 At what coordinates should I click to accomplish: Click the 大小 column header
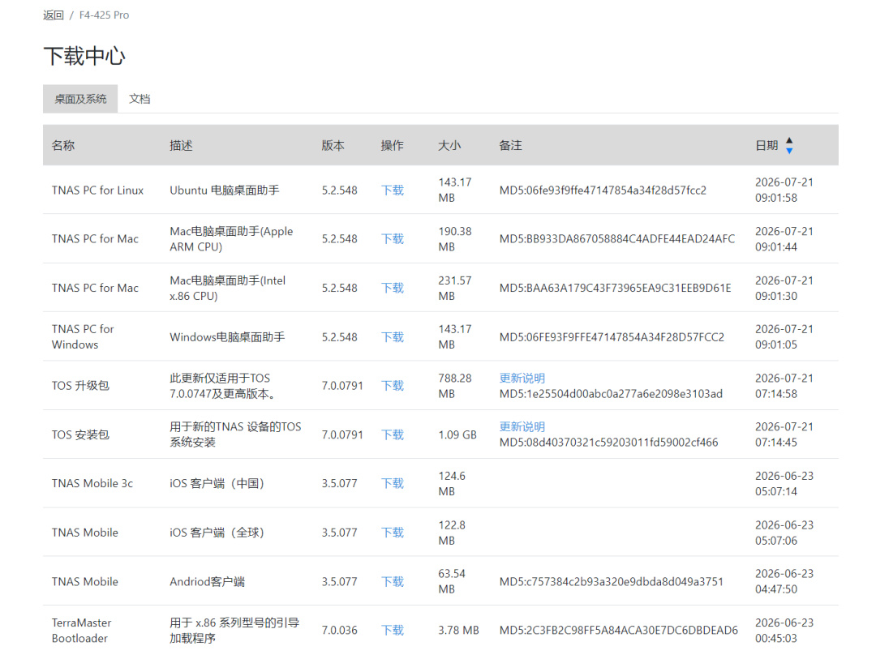tap(449, 146)
